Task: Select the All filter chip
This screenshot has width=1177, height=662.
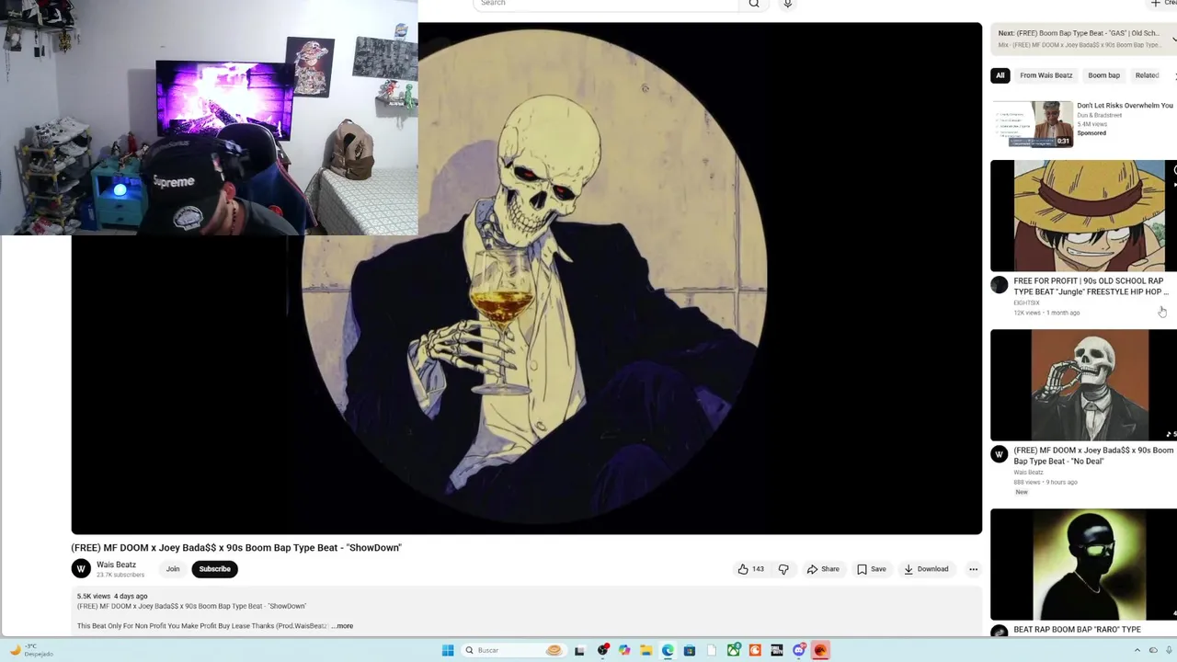Action: tap(1000, 75)
